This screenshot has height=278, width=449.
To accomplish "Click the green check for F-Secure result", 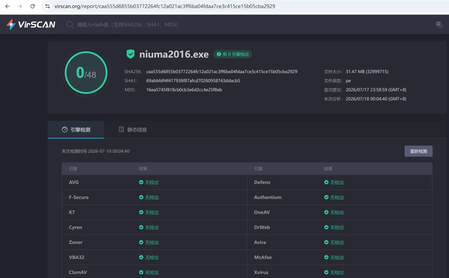I will 141,197.
